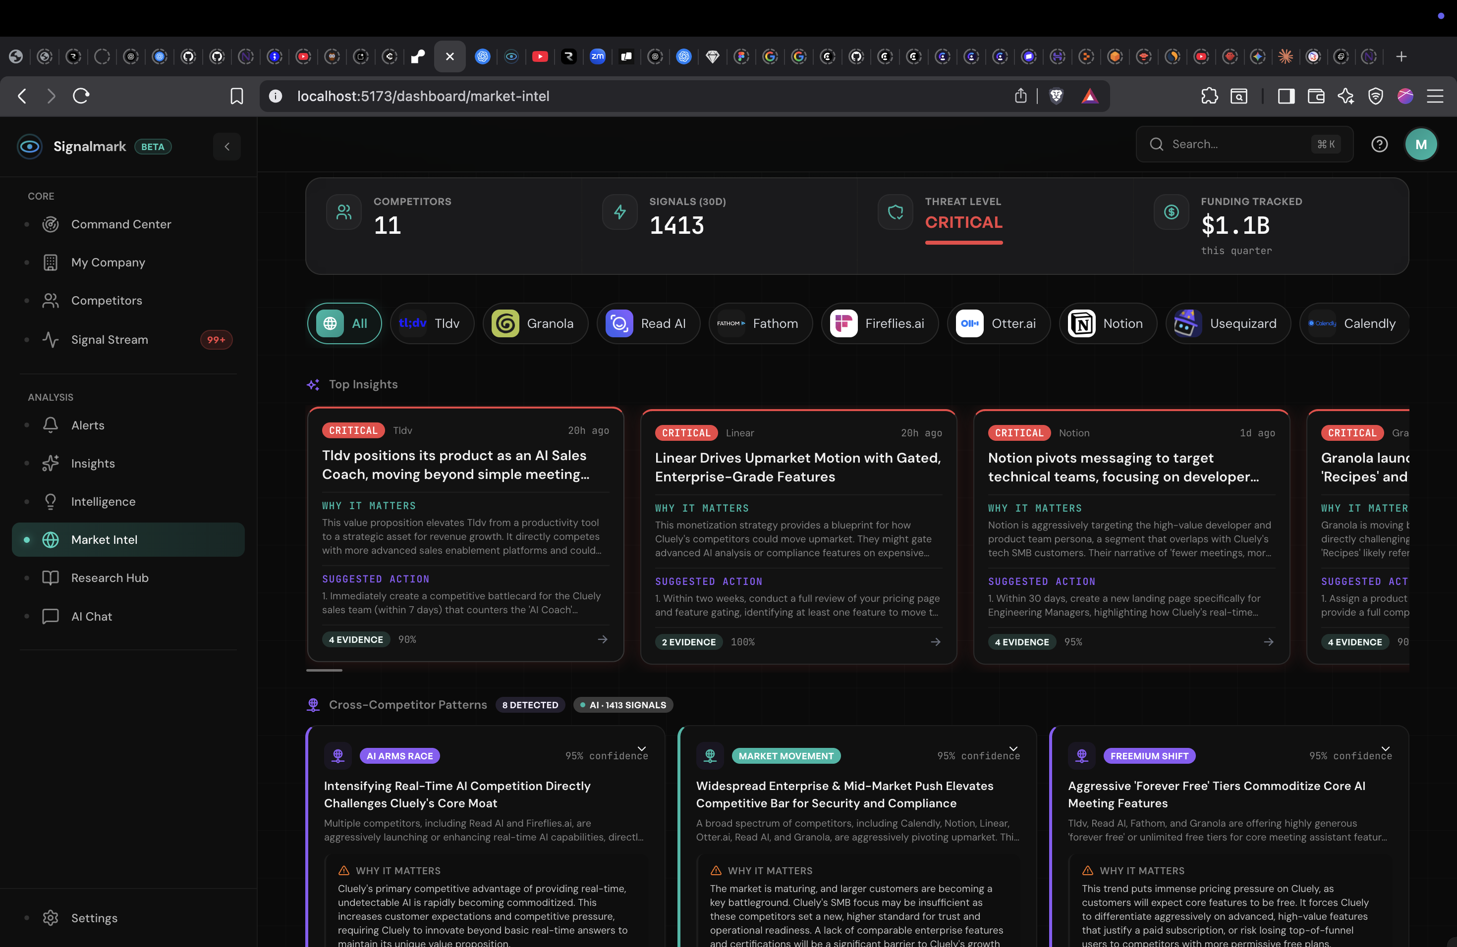
Task: Open the Signal Stream sidebar item
Action: [110, 340]
